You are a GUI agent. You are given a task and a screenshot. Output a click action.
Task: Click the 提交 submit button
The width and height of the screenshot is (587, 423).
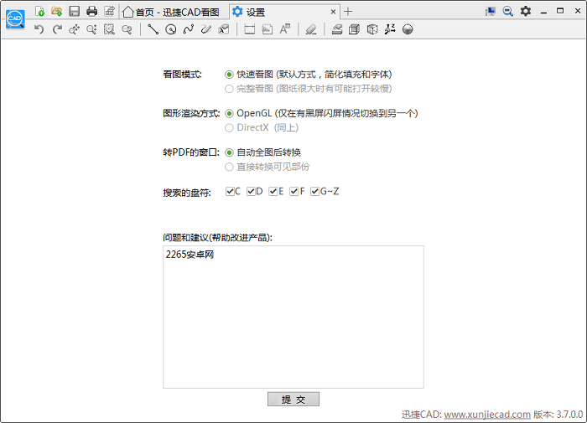coord(293,400)
